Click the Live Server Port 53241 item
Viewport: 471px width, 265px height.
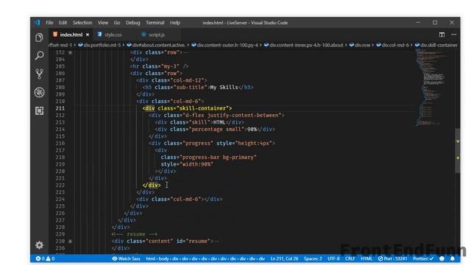[392, 258]
